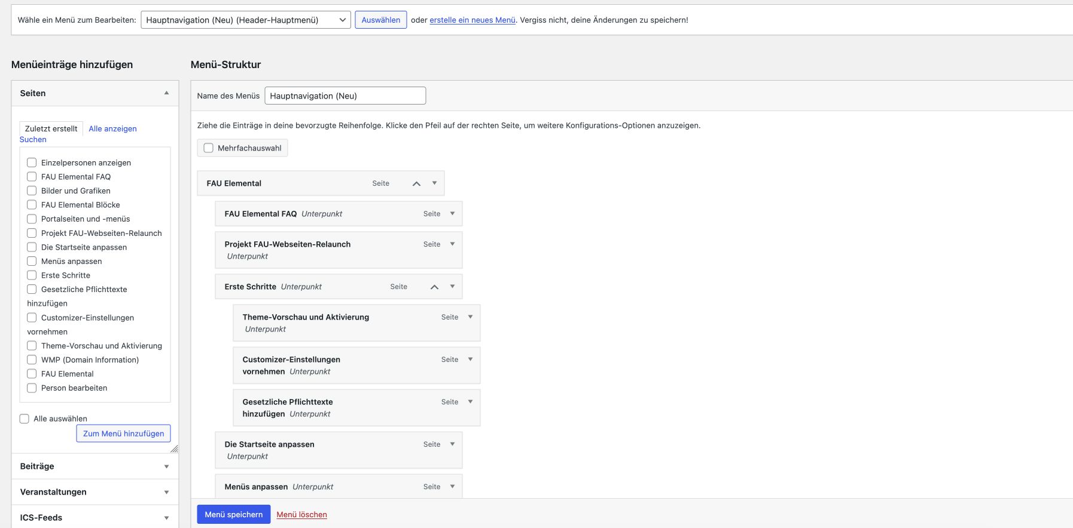Click the Name des Menüs text field
This screenshot has width=1073, height=528.
pyautogui.click(x=345, y=96)
